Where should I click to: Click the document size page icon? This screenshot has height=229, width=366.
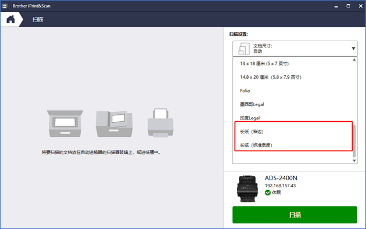243,49
